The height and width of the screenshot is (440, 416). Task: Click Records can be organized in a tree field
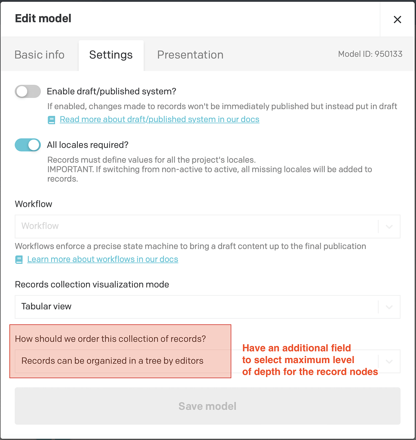coord(208,361)
